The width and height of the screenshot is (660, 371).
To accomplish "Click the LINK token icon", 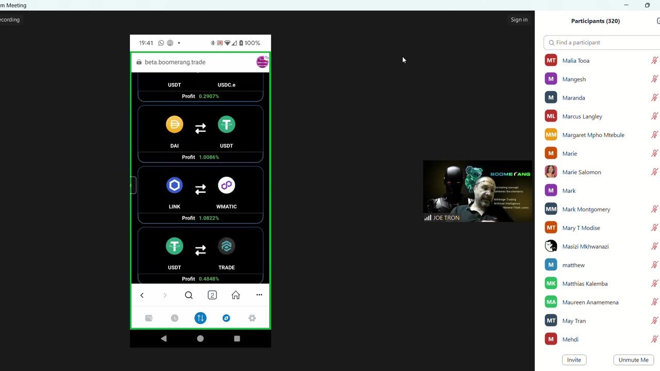I will [174, 185].
